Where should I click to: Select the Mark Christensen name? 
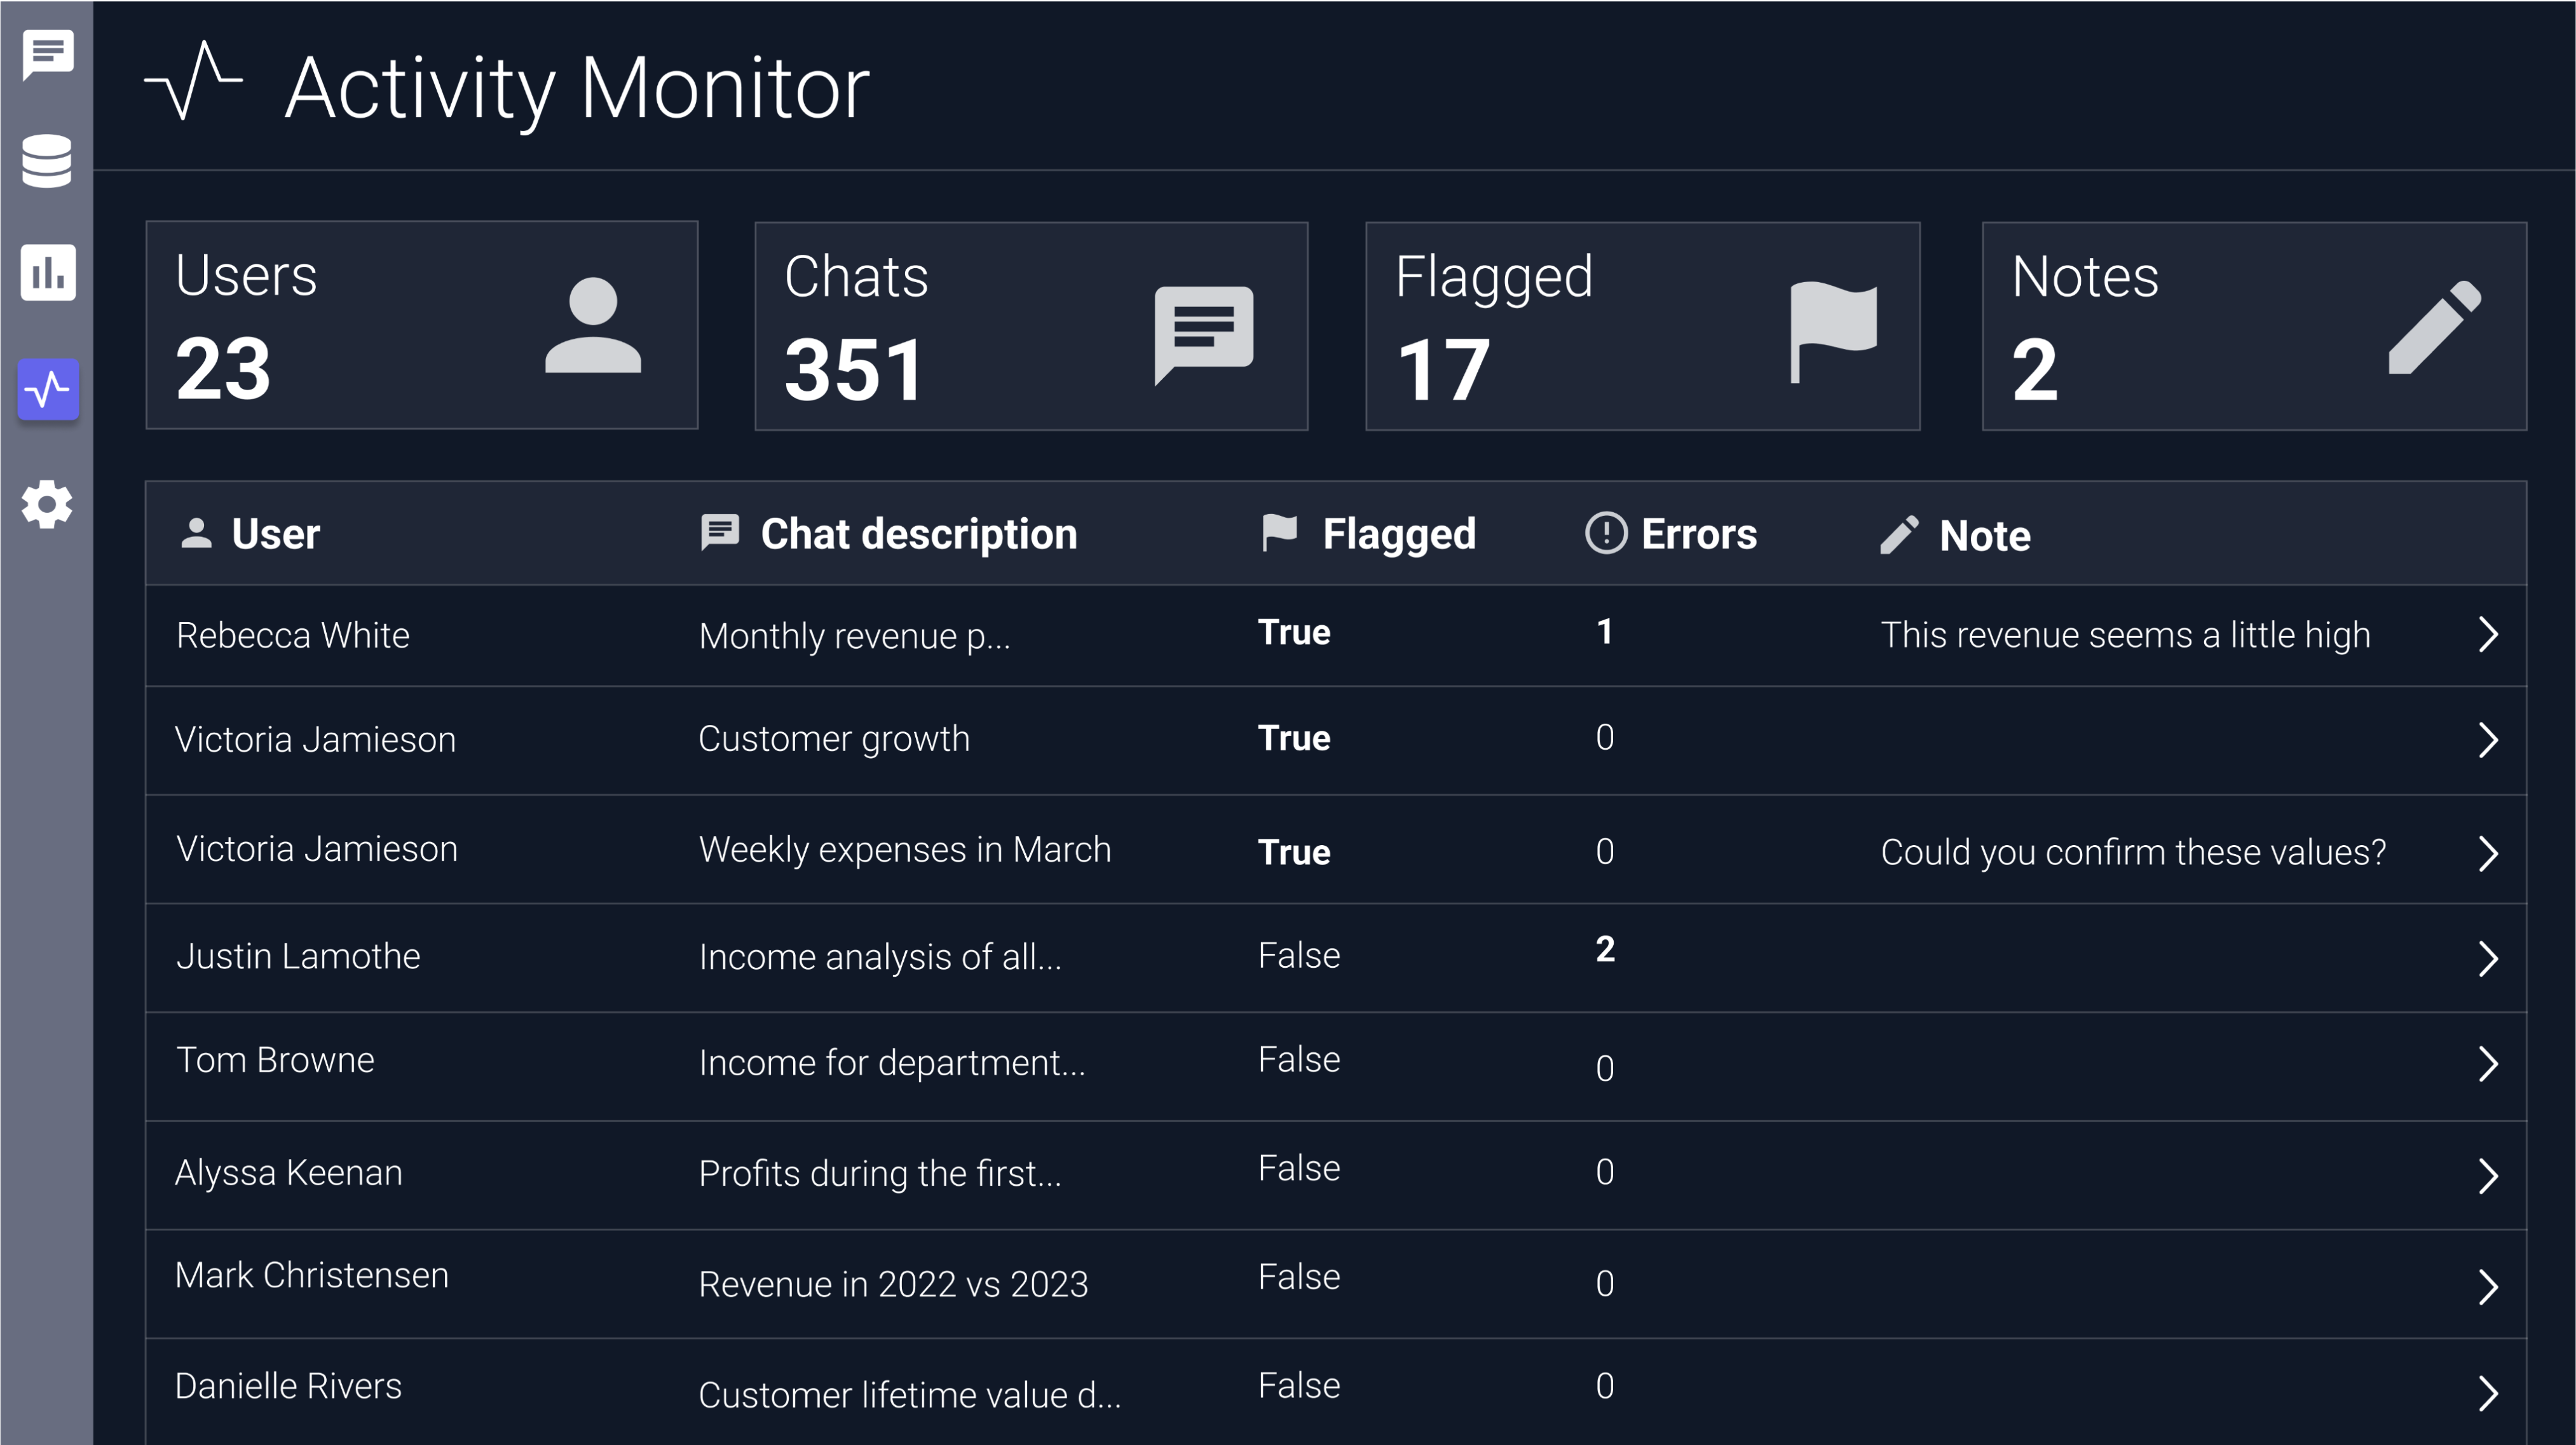pyautogui.click(x=312, y=1276)
